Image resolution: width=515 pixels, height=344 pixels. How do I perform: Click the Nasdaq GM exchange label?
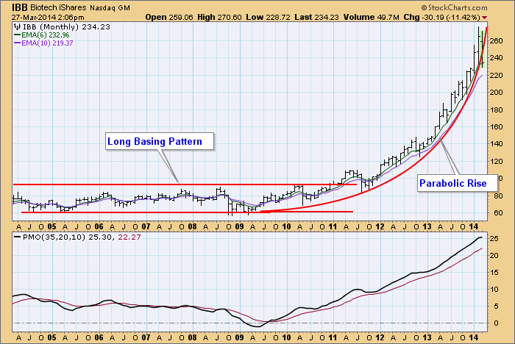click(x=118, y=7)
